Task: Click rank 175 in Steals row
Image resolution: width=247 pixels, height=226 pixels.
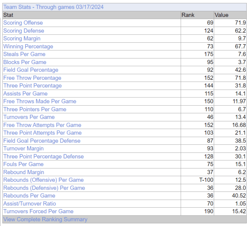Action: point(209,54)
